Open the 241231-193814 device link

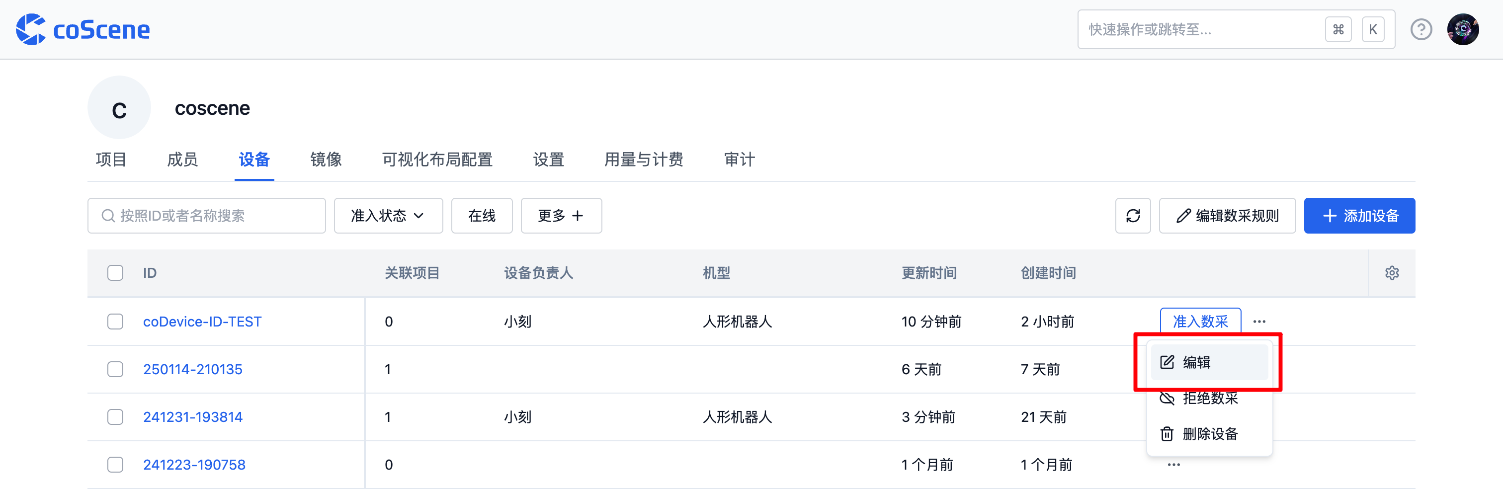point(192,418)
